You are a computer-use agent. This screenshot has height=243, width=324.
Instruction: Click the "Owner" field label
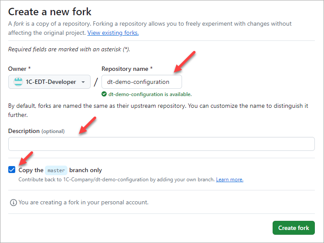(x=19, y=69)
